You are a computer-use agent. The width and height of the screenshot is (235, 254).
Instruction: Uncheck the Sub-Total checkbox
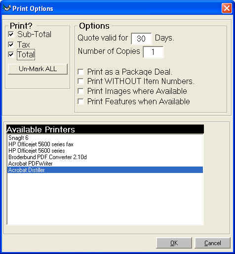tap(11, 34)
